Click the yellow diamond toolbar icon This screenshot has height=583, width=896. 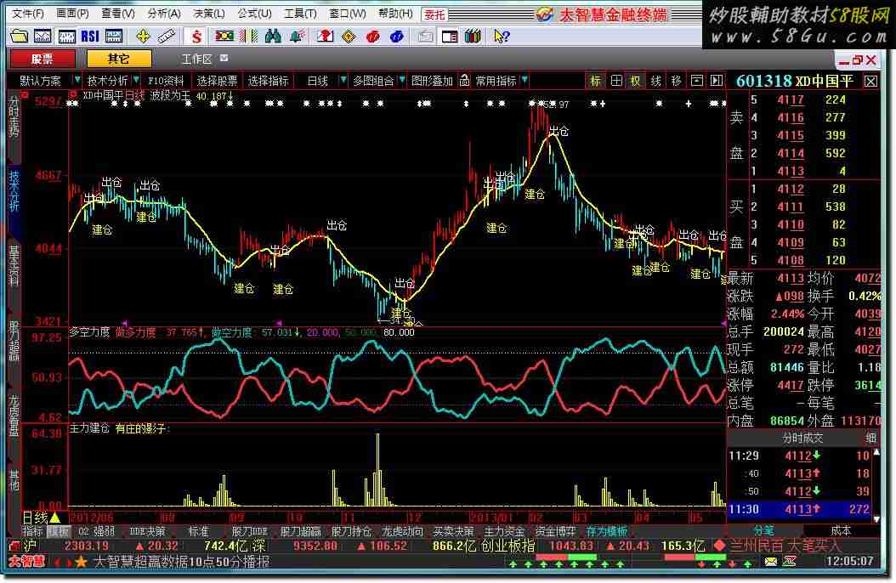point(348,37)
